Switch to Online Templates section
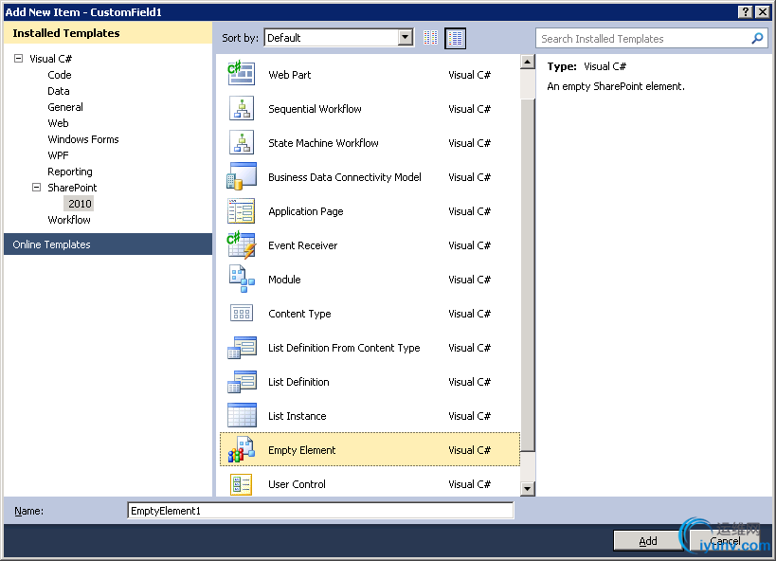 point(108,244)
